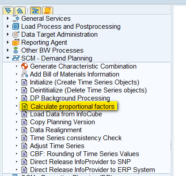The width and height of the screenshot is (186, 176).
Task: Click the DP Background Processing document icon
Action: click(24, 98)
